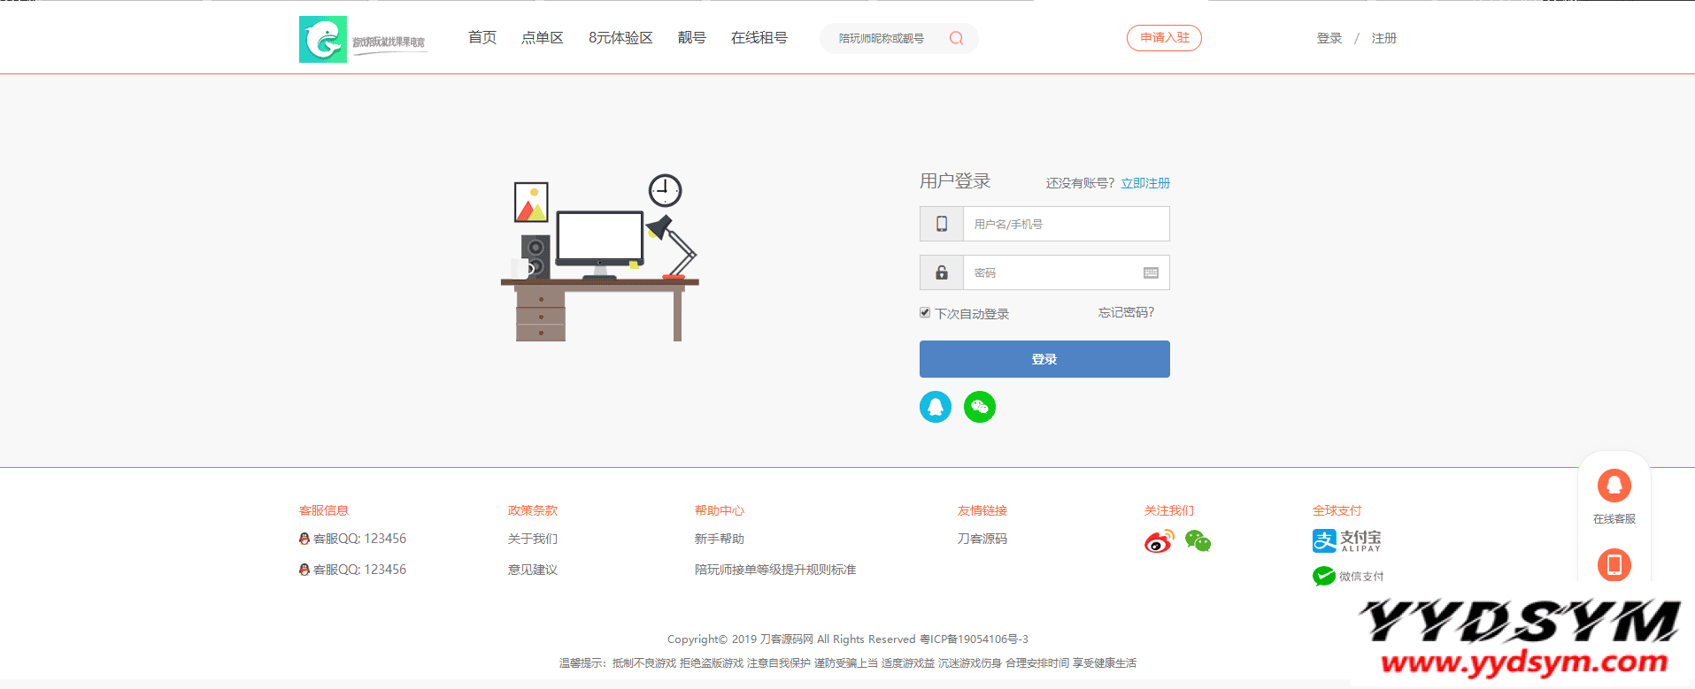
Task: Click the 客服信息 footer heading
Action: [324, 510]
